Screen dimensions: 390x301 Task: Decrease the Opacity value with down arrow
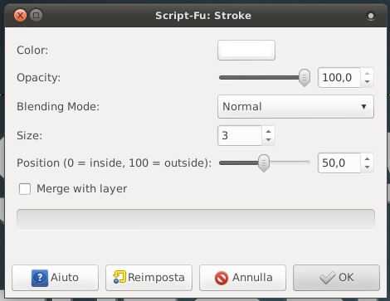click(367, 82)
